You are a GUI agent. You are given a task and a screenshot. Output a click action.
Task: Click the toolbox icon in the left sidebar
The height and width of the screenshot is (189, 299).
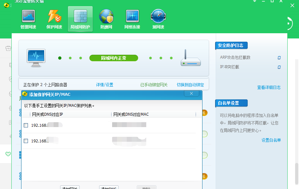click(8, 48)
